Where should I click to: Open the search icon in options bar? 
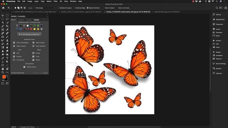tap(217, 8)
